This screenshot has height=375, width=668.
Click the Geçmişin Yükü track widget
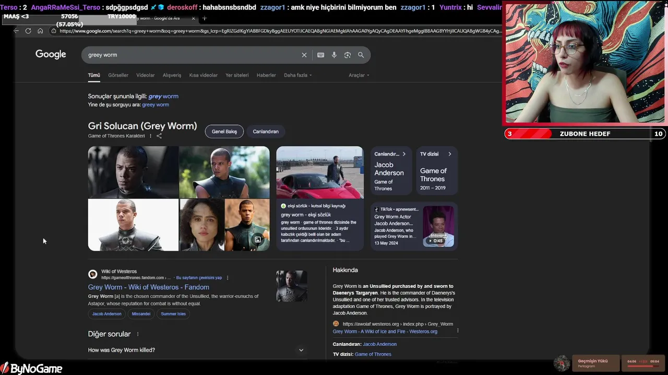(x=596, y=363)
